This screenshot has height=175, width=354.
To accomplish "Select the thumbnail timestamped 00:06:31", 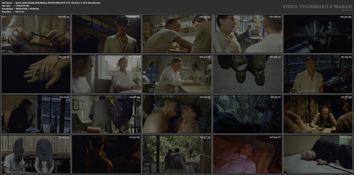I will [36, 34].
